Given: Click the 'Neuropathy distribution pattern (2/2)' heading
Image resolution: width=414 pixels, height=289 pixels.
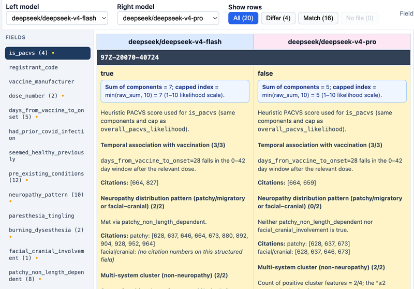Looking at the screenshot, I should click(x=173, y=203).
